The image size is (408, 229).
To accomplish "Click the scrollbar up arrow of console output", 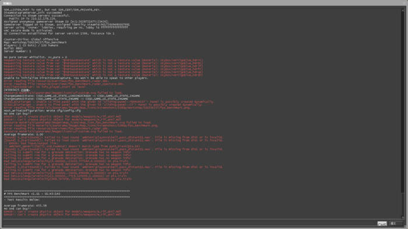I will coord(403,10).
